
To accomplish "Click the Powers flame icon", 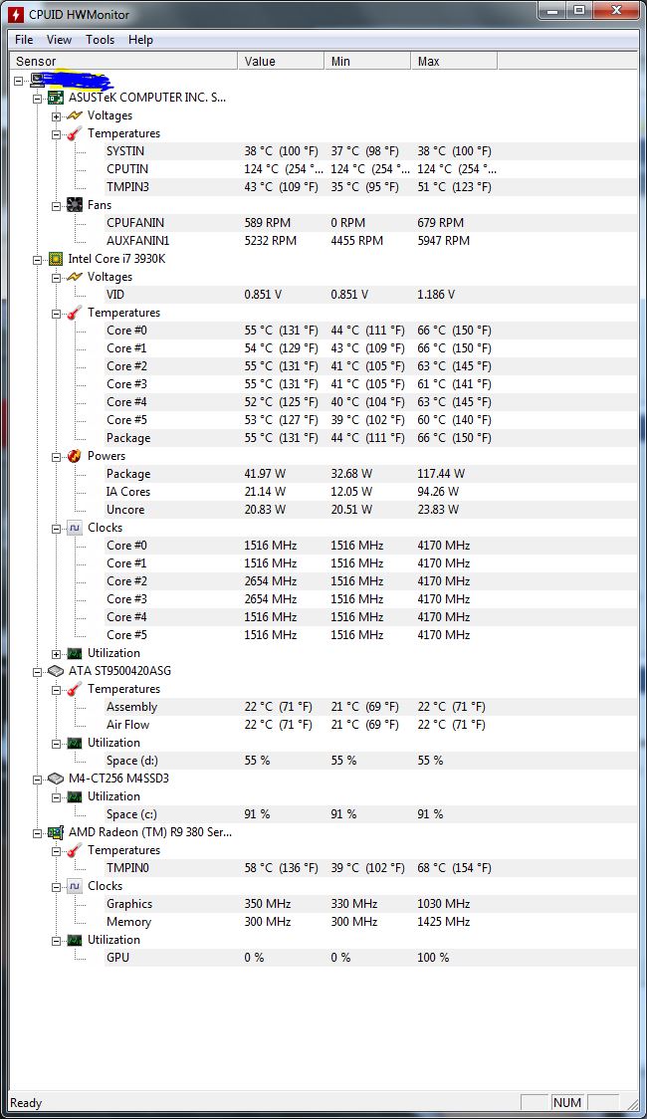I will [75, 456].
